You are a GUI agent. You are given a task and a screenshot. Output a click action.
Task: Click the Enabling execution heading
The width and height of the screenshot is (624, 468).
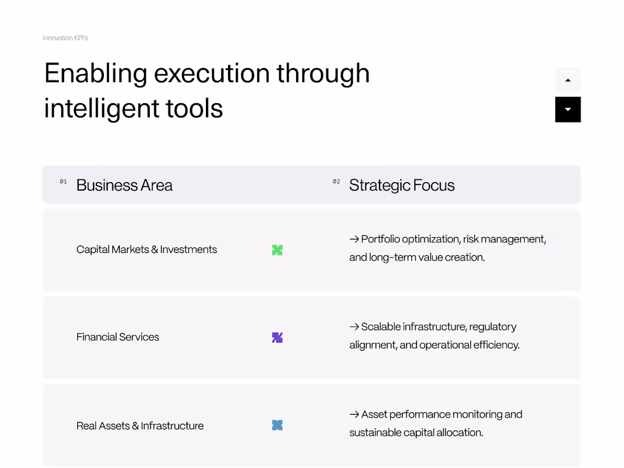pyautogui.click(x=206, y=91)
